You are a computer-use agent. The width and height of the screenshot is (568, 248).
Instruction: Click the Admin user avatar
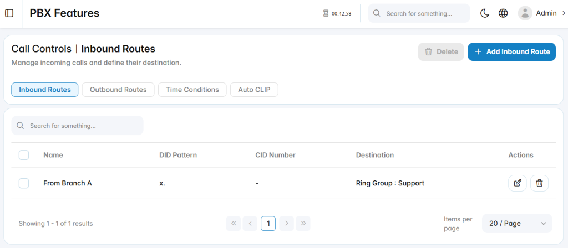tap(525, 13)
